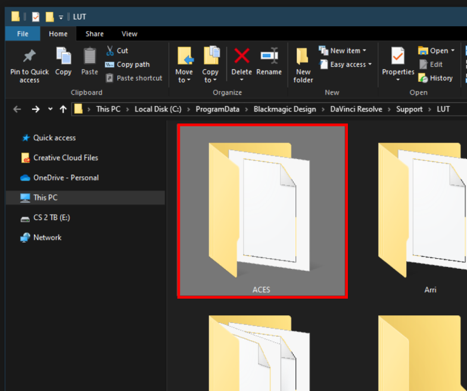This screenshot has height=391, width=467.
Task: Expand the Copy to dropdown
Action: [x=210, y=80]
